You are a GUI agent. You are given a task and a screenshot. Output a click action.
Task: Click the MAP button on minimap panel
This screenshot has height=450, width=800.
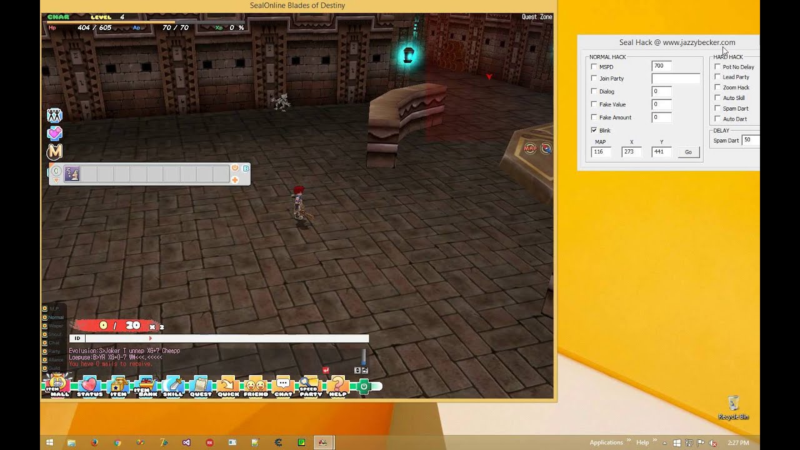click(x=530, y=148)
